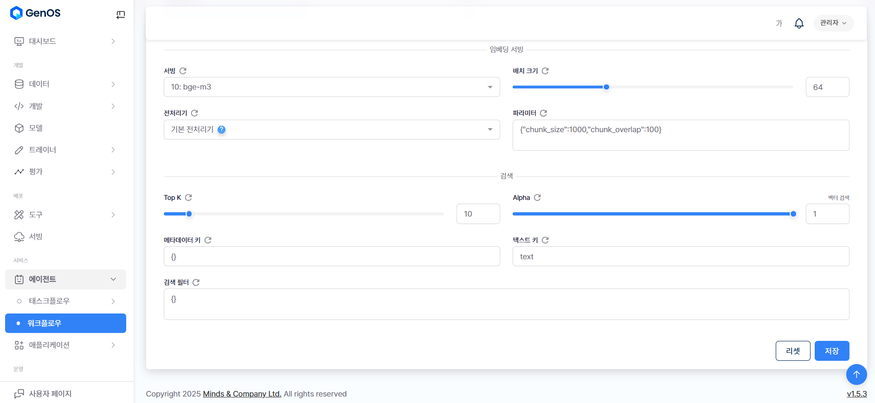Reset the 서빙 field with refresh icon
Screen dimensions: 875x403
183,71
